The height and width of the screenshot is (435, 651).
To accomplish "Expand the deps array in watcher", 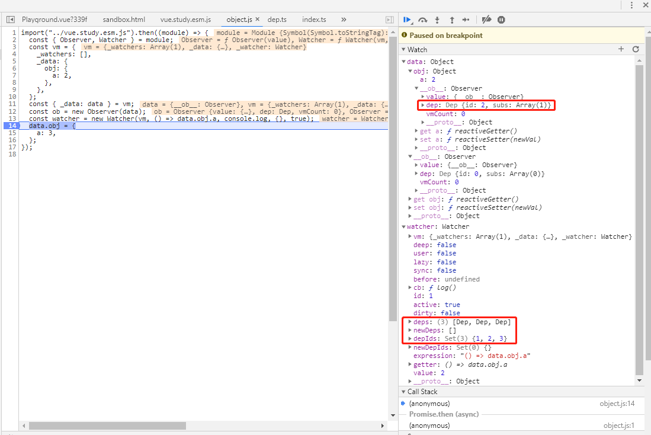I will point(410,322).
